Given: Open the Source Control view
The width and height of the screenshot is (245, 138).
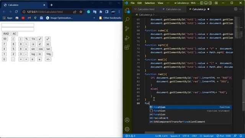Looking at the screenshot, I should pos(127,29).
